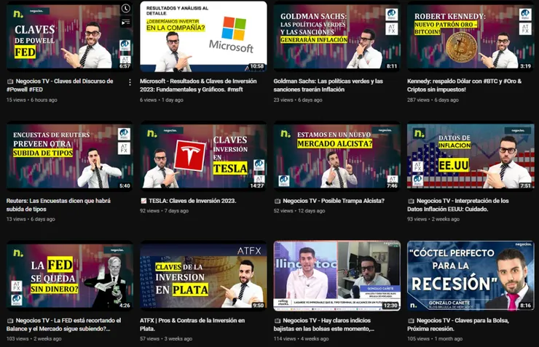Click '93 views • 2 weeks ago' text

(x=433, y=219)
